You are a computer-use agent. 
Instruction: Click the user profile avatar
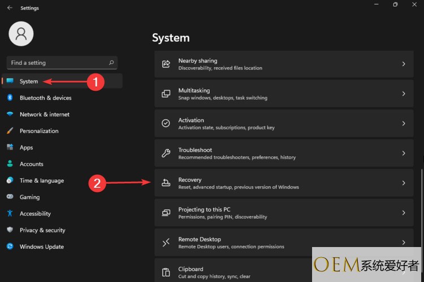pyautogui.click(x=21, y=34)
